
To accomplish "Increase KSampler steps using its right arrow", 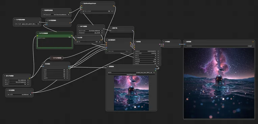I will click(158, 55).
